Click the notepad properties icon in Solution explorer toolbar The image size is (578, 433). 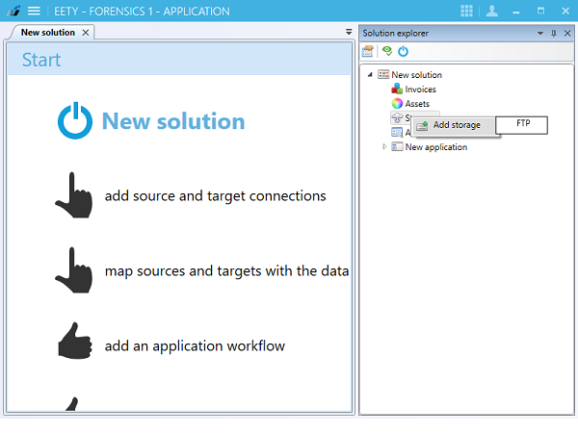368,51
